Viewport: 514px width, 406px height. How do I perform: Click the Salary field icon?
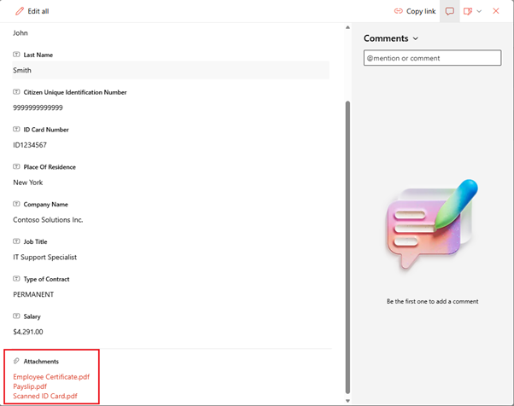16,316
